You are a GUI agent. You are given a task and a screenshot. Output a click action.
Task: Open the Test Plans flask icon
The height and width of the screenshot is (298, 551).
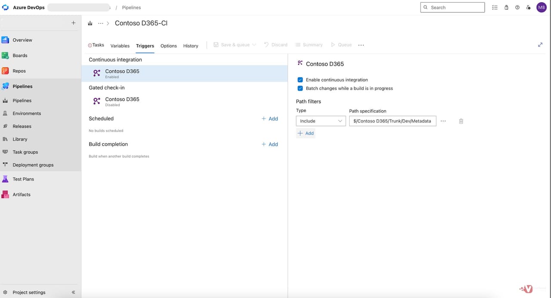[x=5, y=179]
